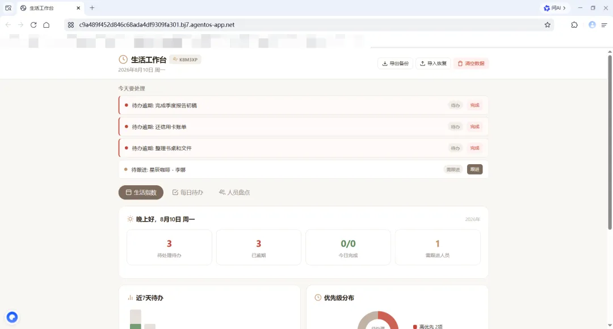Click the address bar URL field
Image resolution: width=613 pixels, height=329 pixels.
(x=309, y=24)
